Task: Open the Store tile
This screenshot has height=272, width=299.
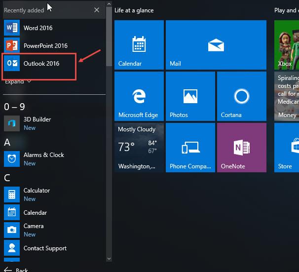Action: [x=287, y=148]
